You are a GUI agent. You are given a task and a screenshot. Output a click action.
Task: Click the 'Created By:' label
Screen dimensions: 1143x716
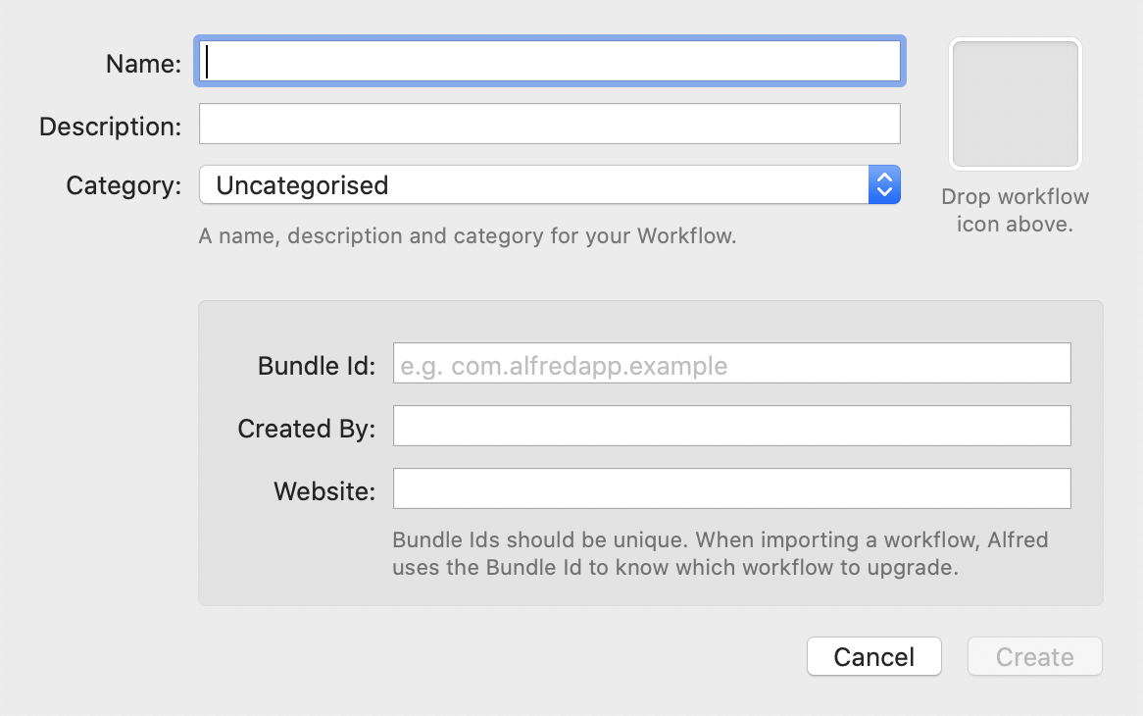[x=306, y=428]
